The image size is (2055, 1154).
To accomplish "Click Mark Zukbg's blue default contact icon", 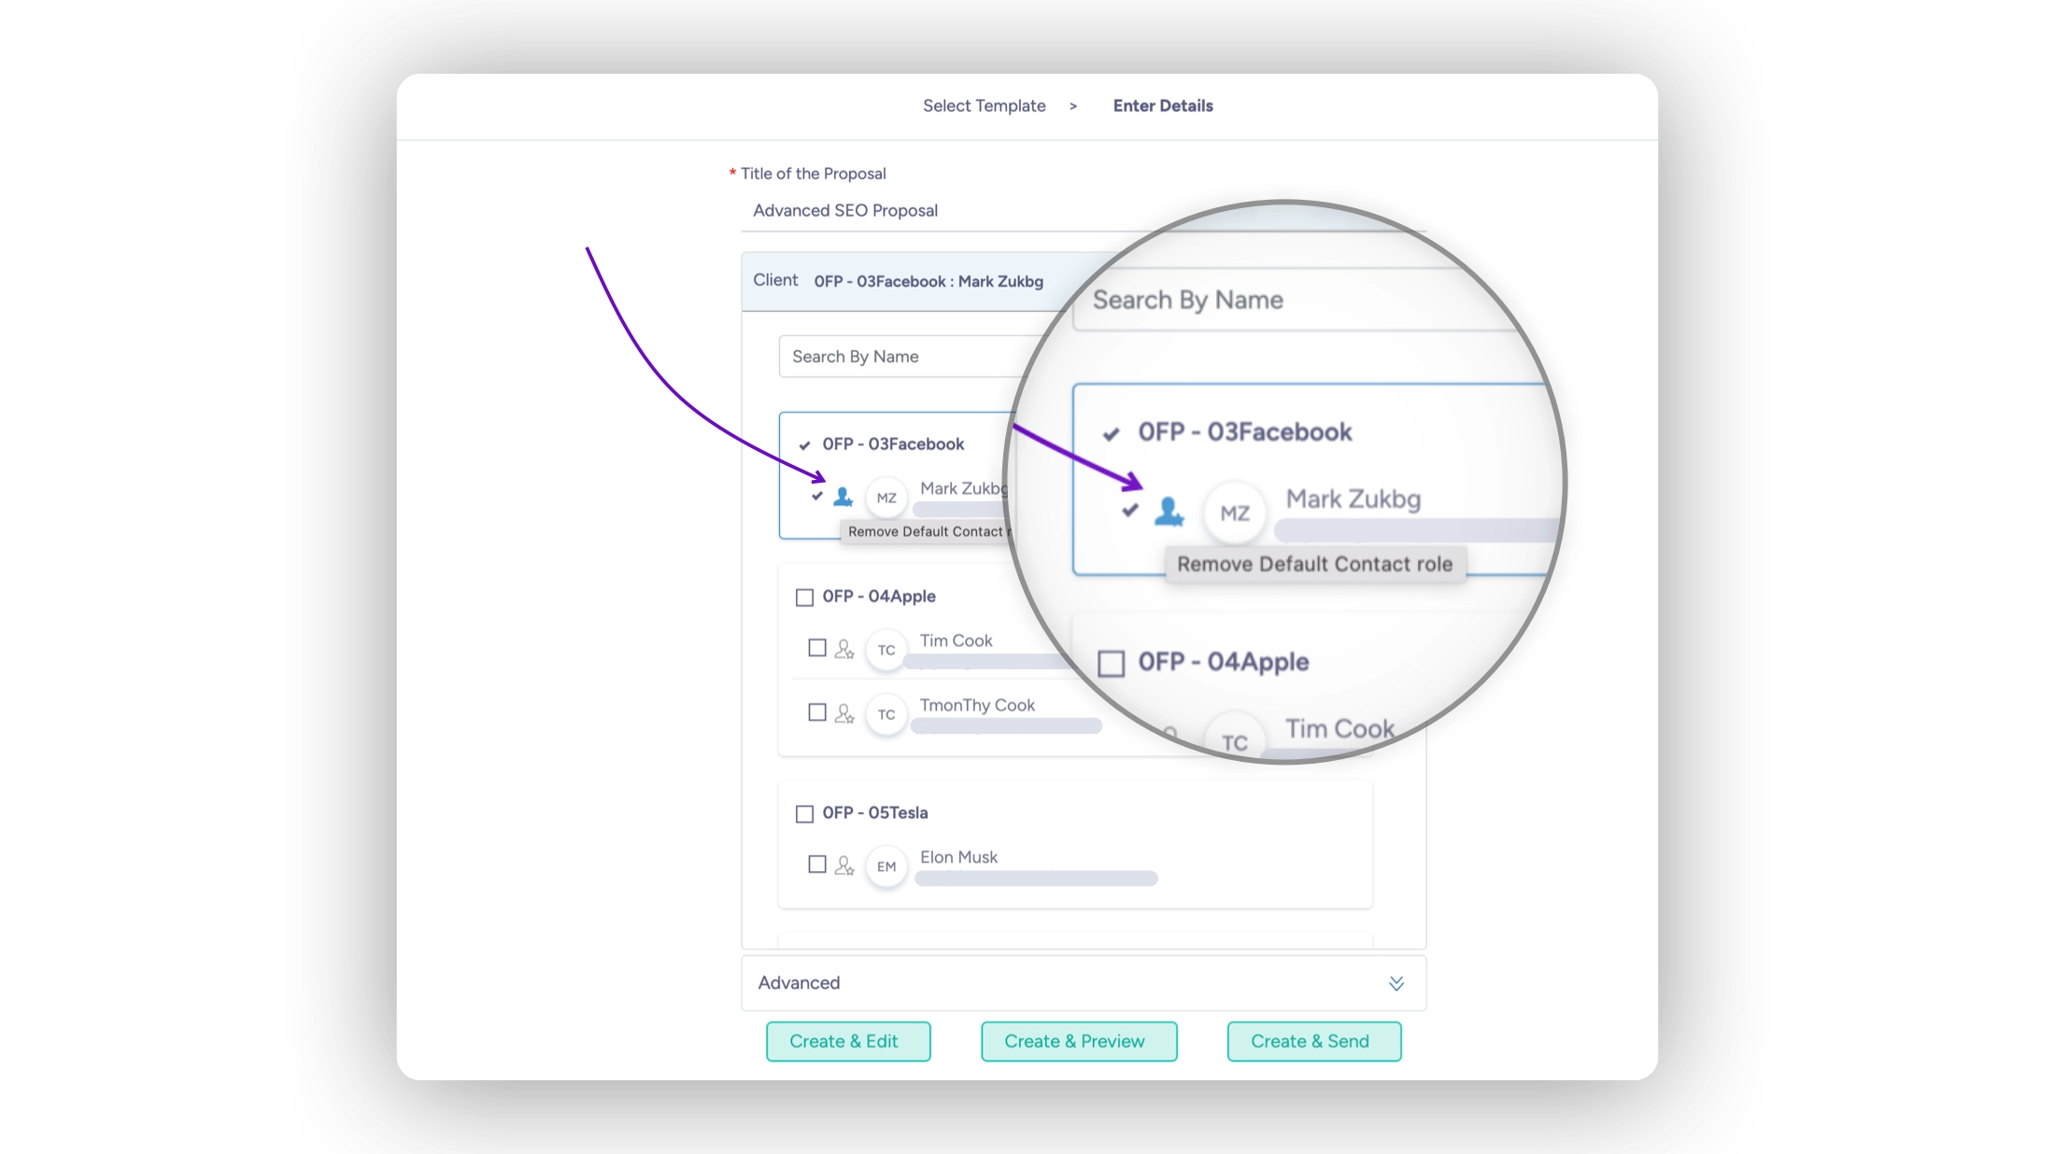I will coord(843,497).
